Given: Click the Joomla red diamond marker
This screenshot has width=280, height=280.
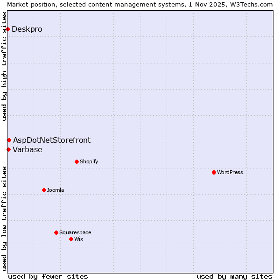Looking at the screenshot, I should point(44,190).
